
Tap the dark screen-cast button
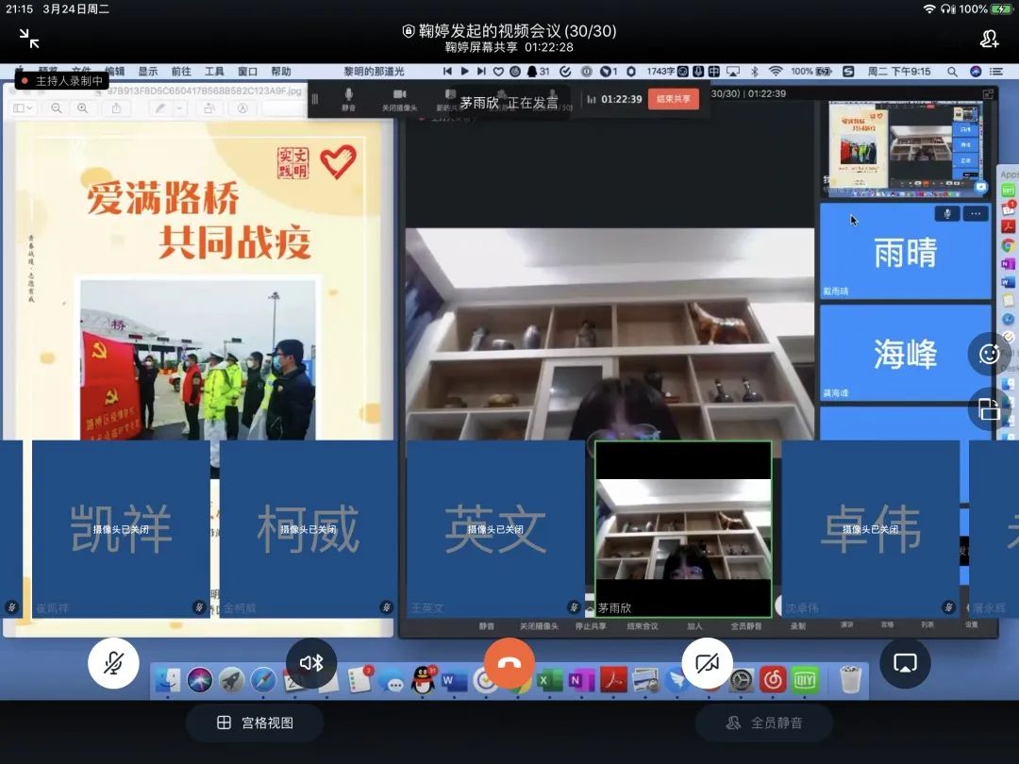(905, 663)
